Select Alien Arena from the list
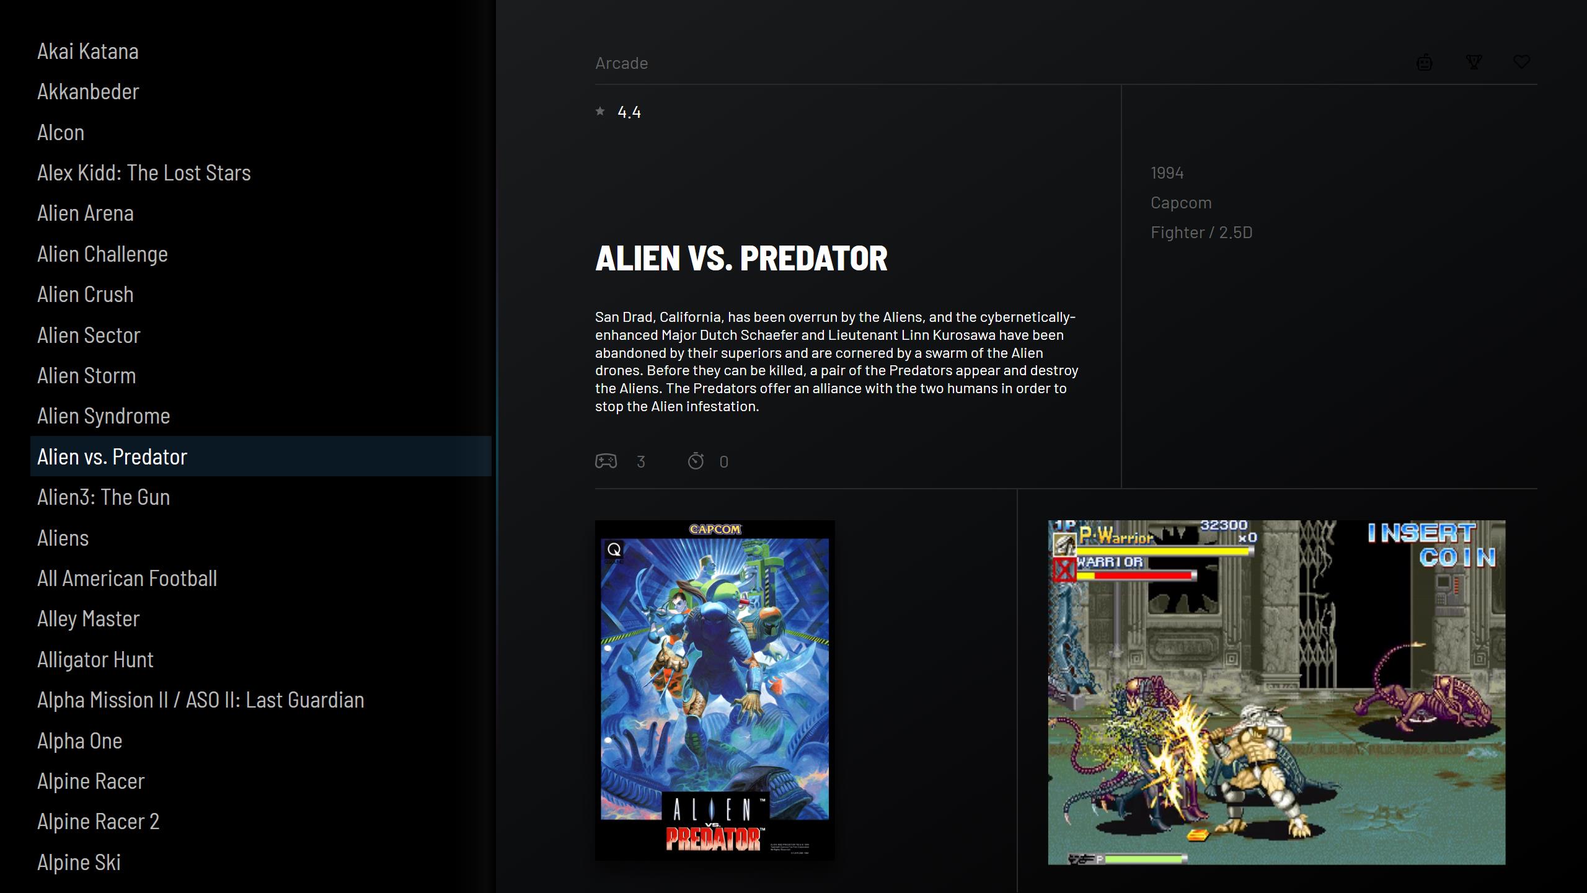Screen dimensions: 1587x893 pyautogui.click(x=260, y=213)
